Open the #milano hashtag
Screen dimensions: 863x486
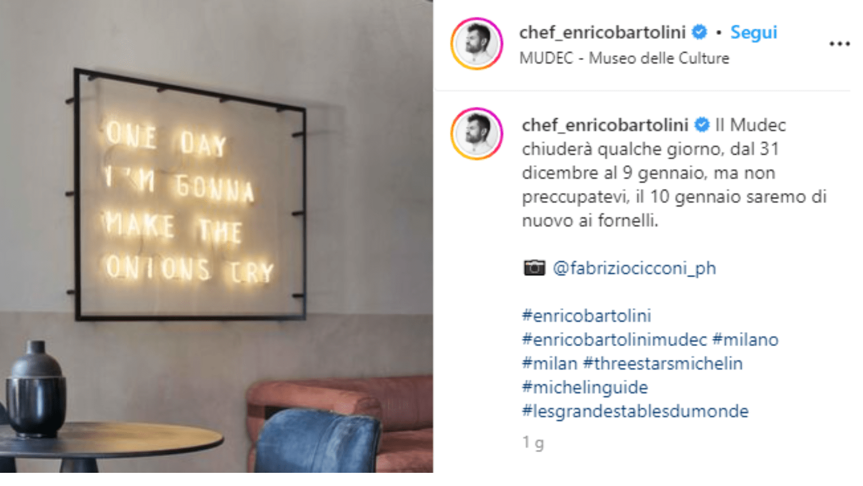point(746,340)
